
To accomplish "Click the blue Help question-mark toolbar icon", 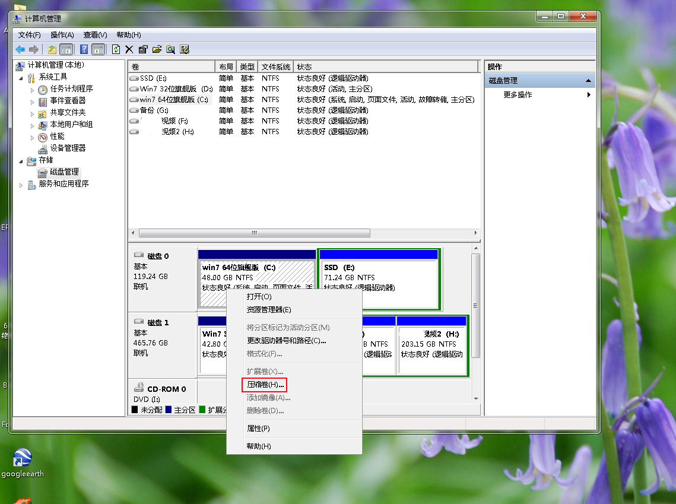I will (x=84, y=49).
